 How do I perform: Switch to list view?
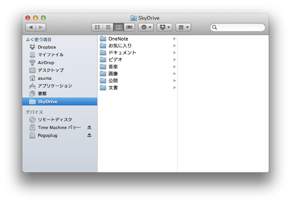[108, 28]
